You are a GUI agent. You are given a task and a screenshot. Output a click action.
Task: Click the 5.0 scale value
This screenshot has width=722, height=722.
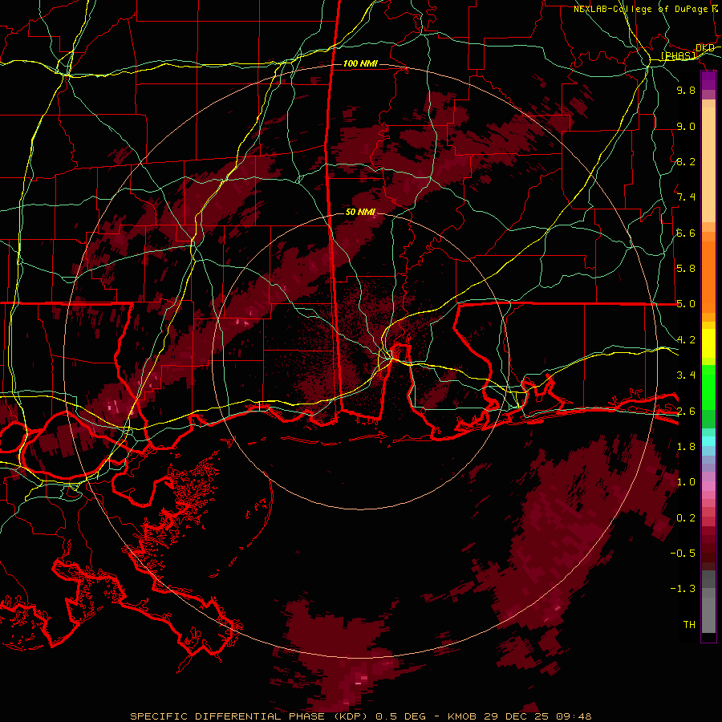click(686, 304)
